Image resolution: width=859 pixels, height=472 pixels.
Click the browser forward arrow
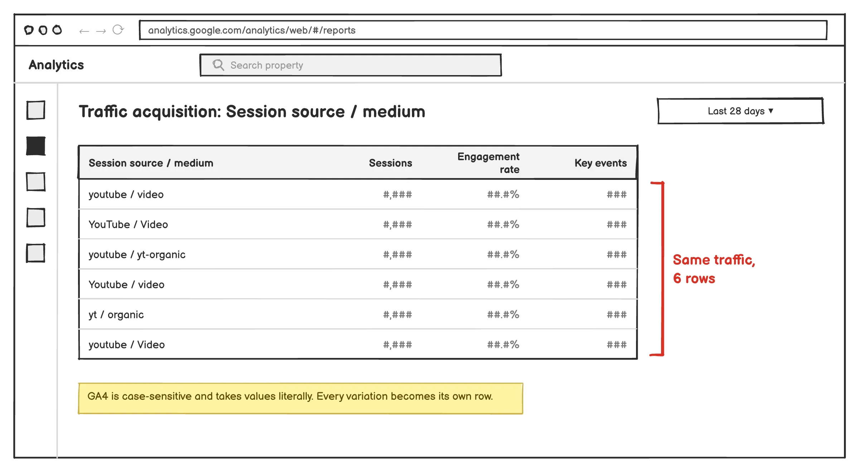[x=101, y=31]
